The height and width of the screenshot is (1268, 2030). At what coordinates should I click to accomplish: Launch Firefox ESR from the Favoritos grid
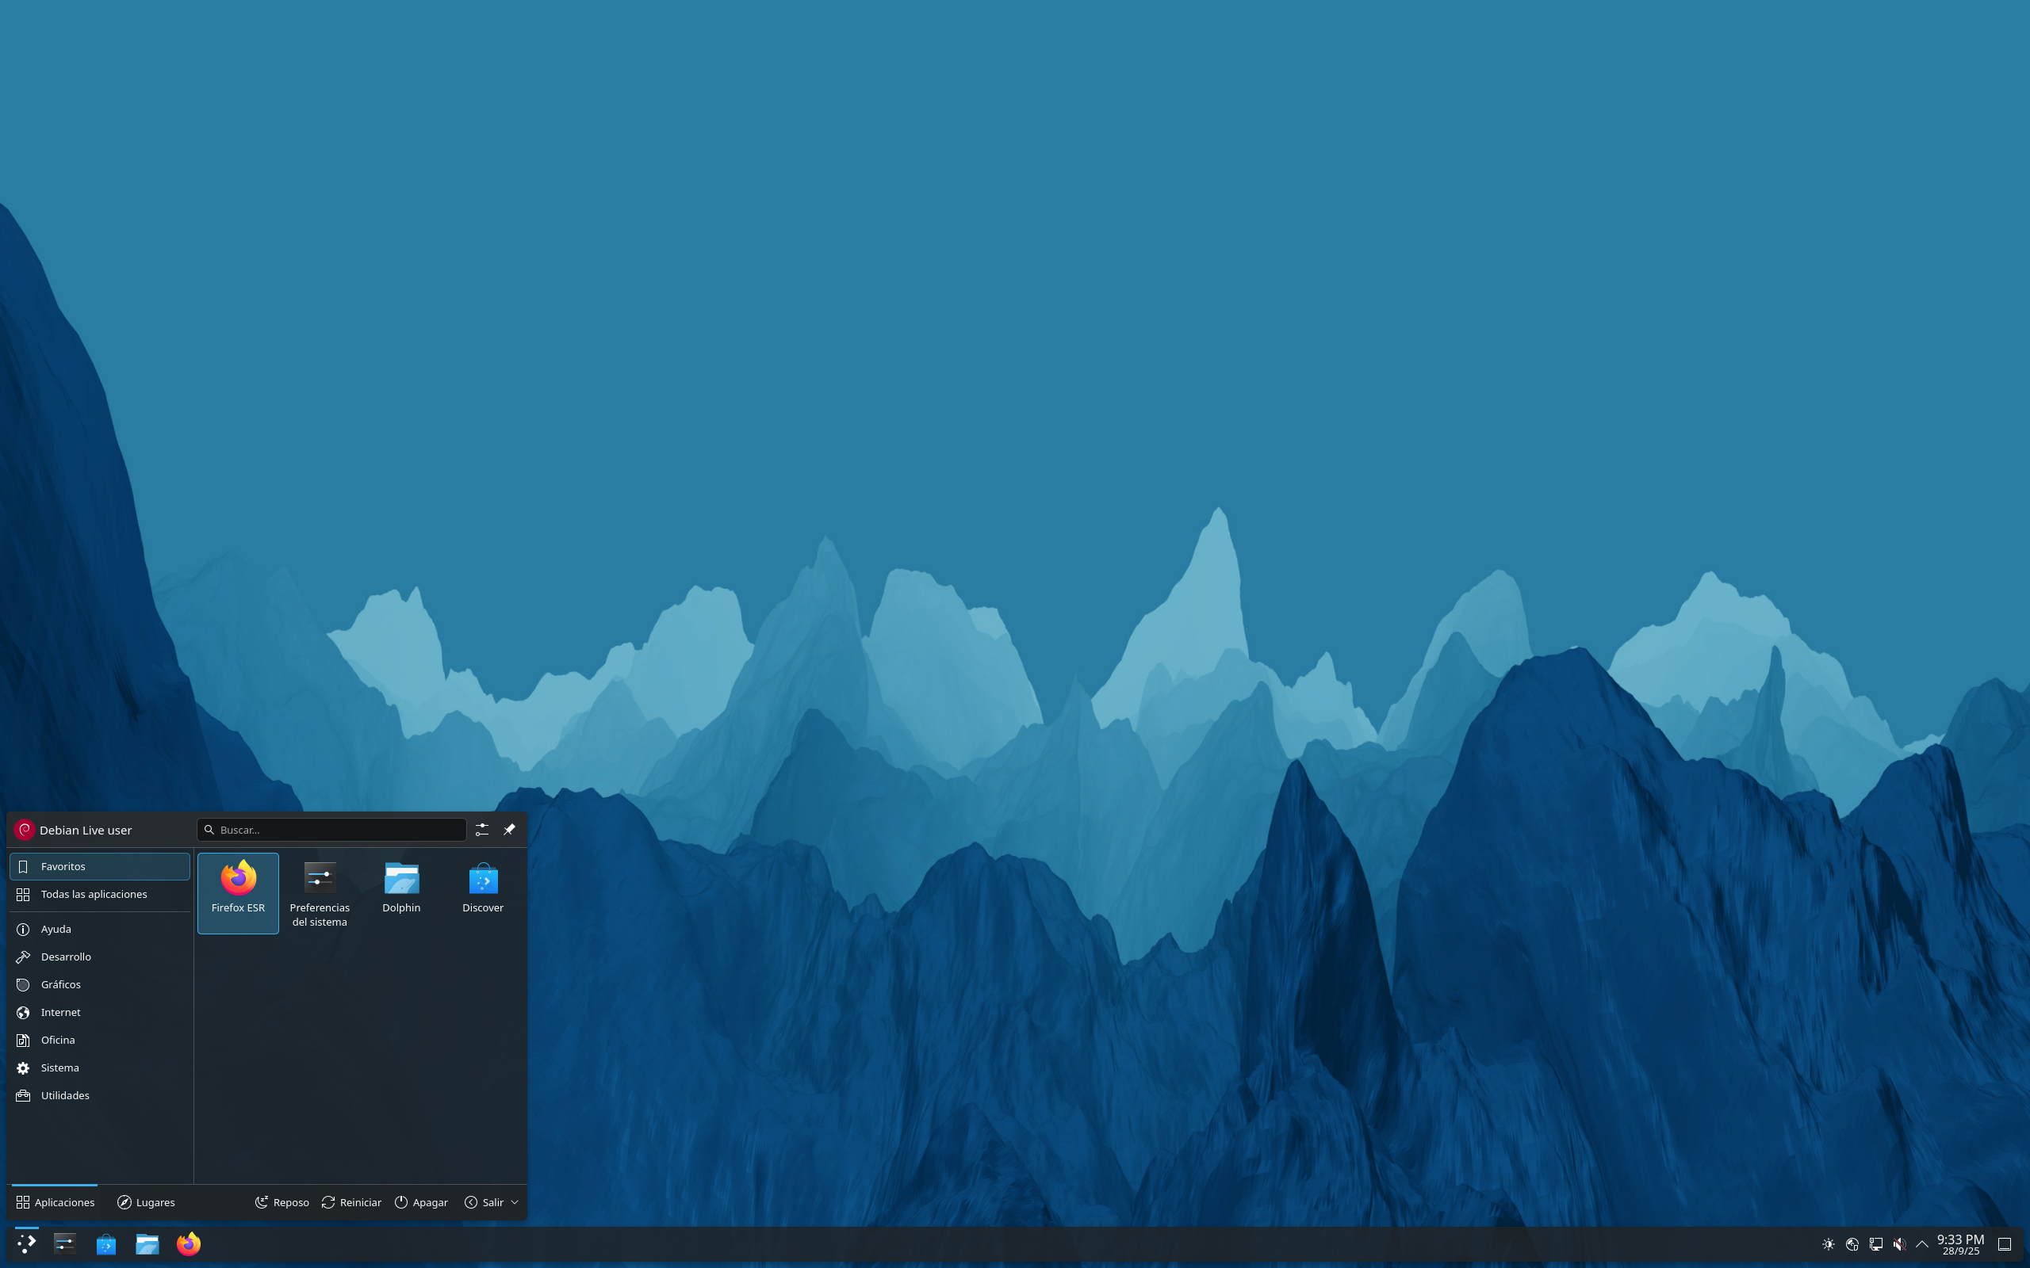tap(238, 892)
